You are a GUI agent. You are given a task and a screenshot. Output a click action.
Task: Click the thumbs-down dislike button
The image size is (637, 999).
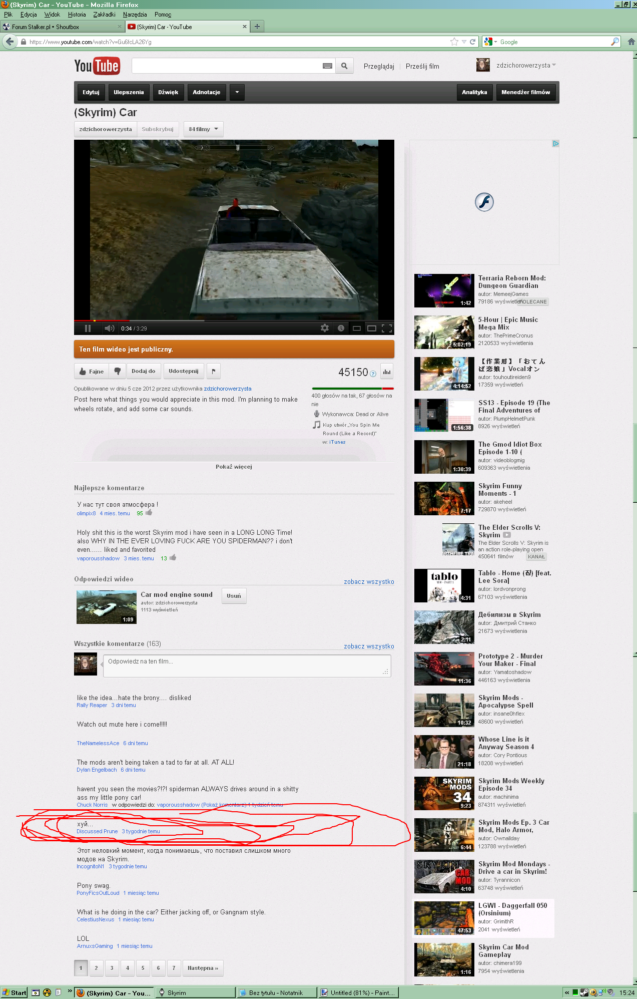118,371
